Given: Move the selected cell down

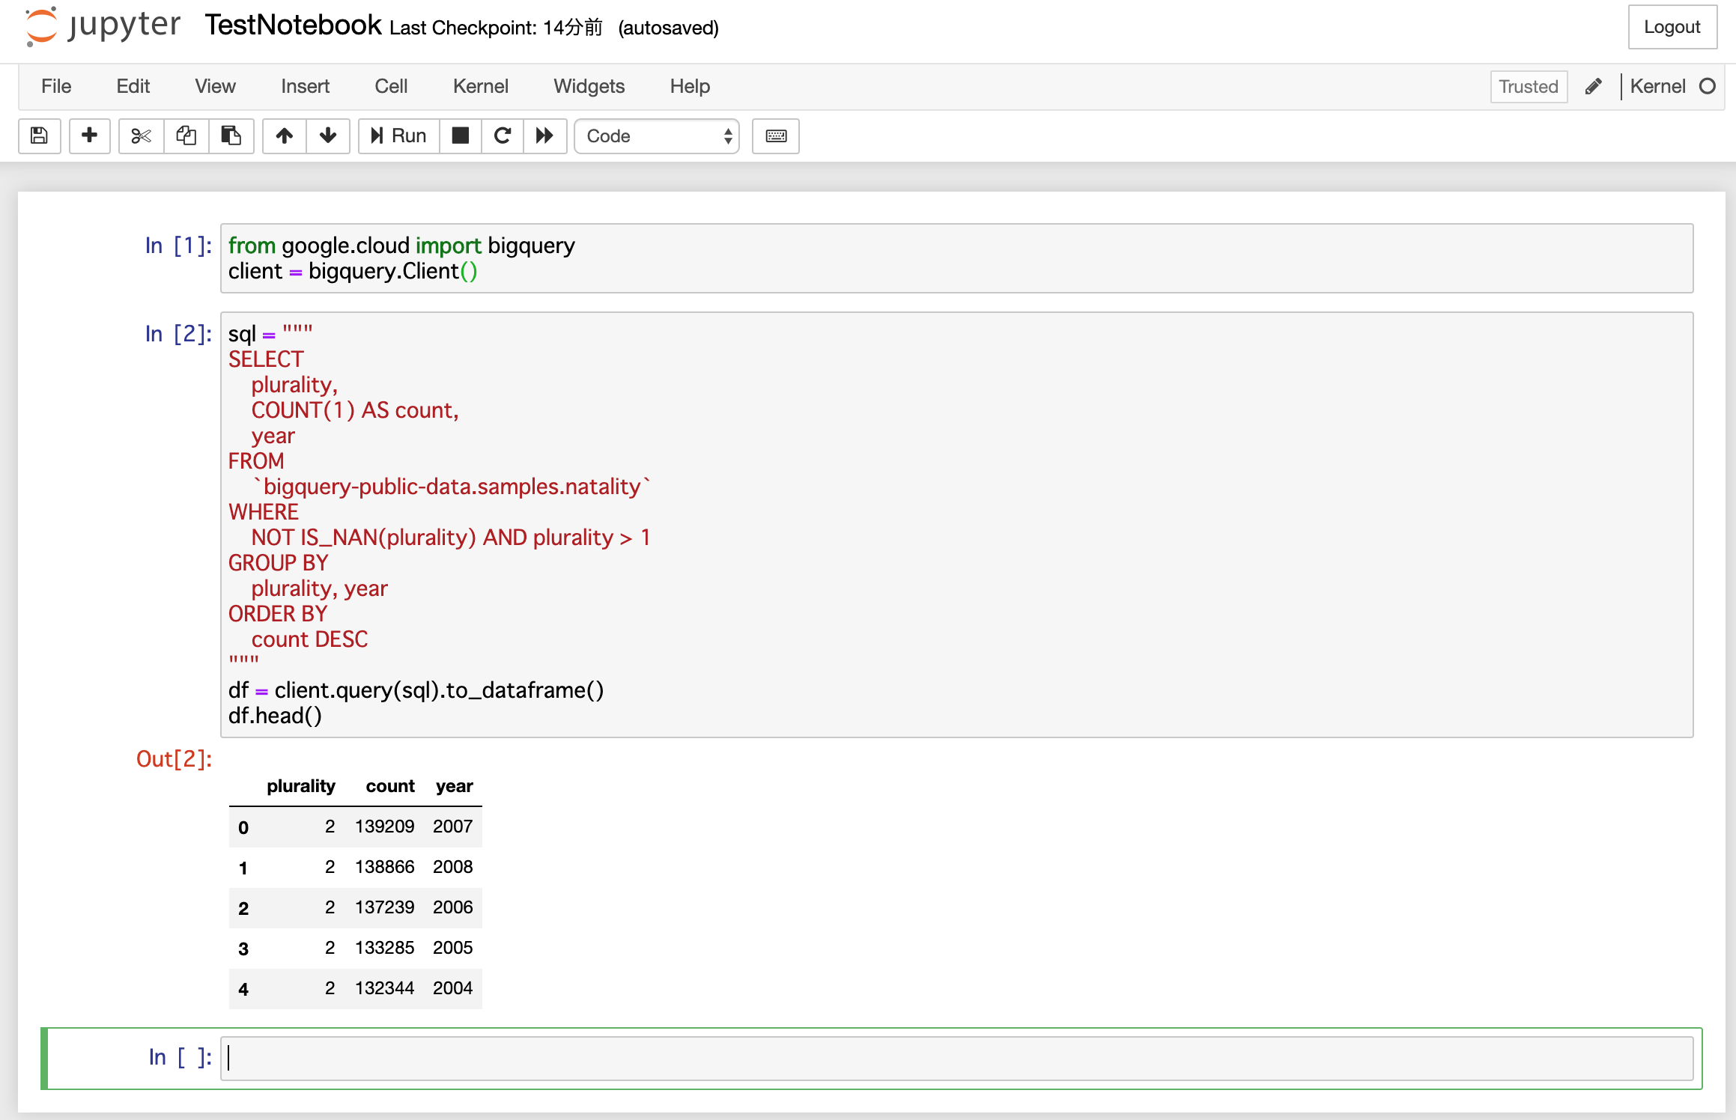Looking at the screenshot, I should click(x=328, y=136).
